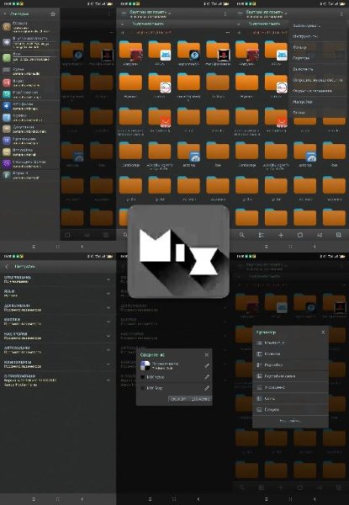Viewport: 349px width, 505px height.
Task: Open the blue APK files bookmark icon
Action: coord(7,106)
